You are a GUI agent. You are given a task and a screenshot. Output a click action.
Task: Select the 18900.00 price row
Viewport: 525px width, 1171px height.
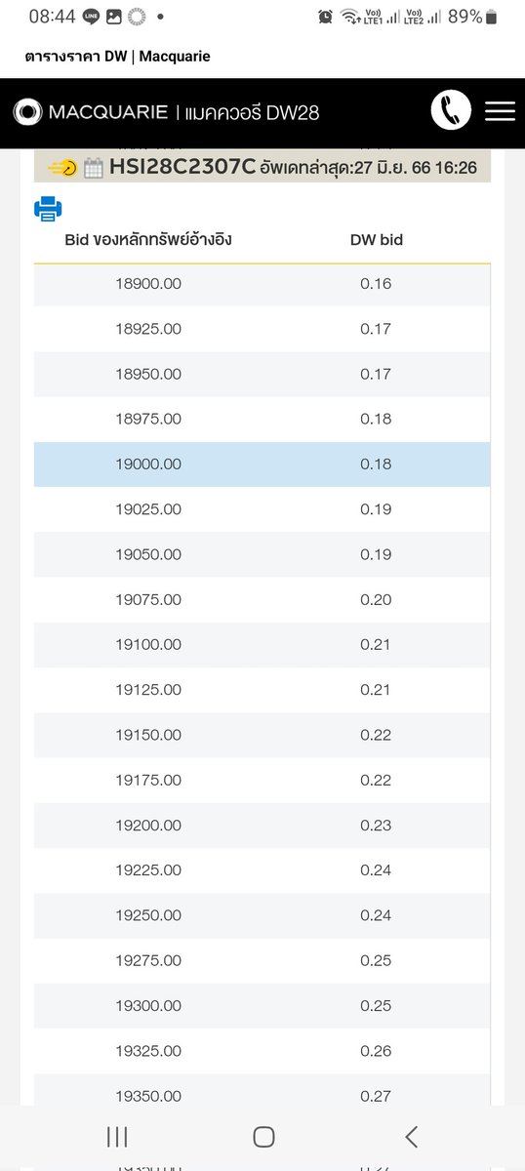point(262,284)
